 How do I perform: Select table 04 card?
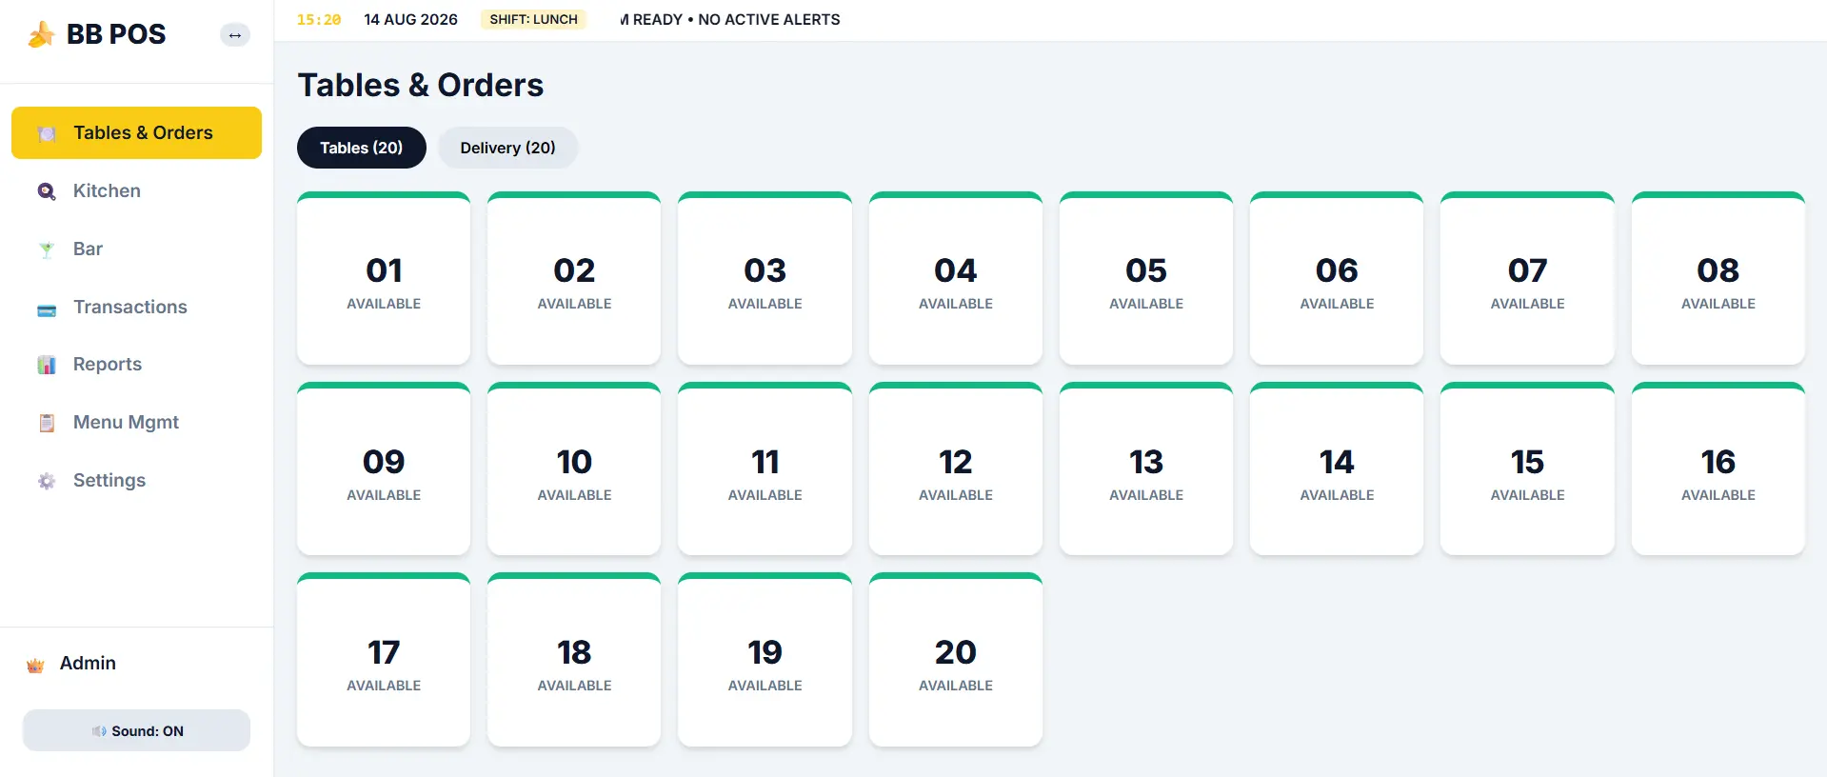click(956, 278)
